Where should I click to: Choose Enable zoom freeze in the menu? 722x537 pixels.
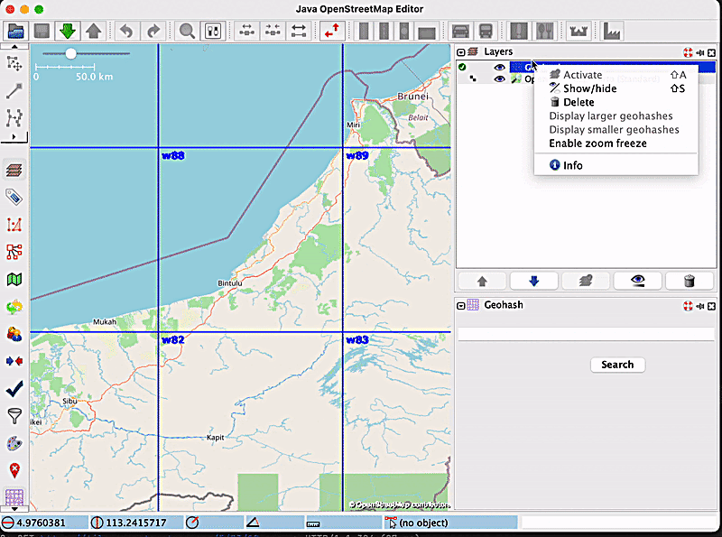pos(616,144)
